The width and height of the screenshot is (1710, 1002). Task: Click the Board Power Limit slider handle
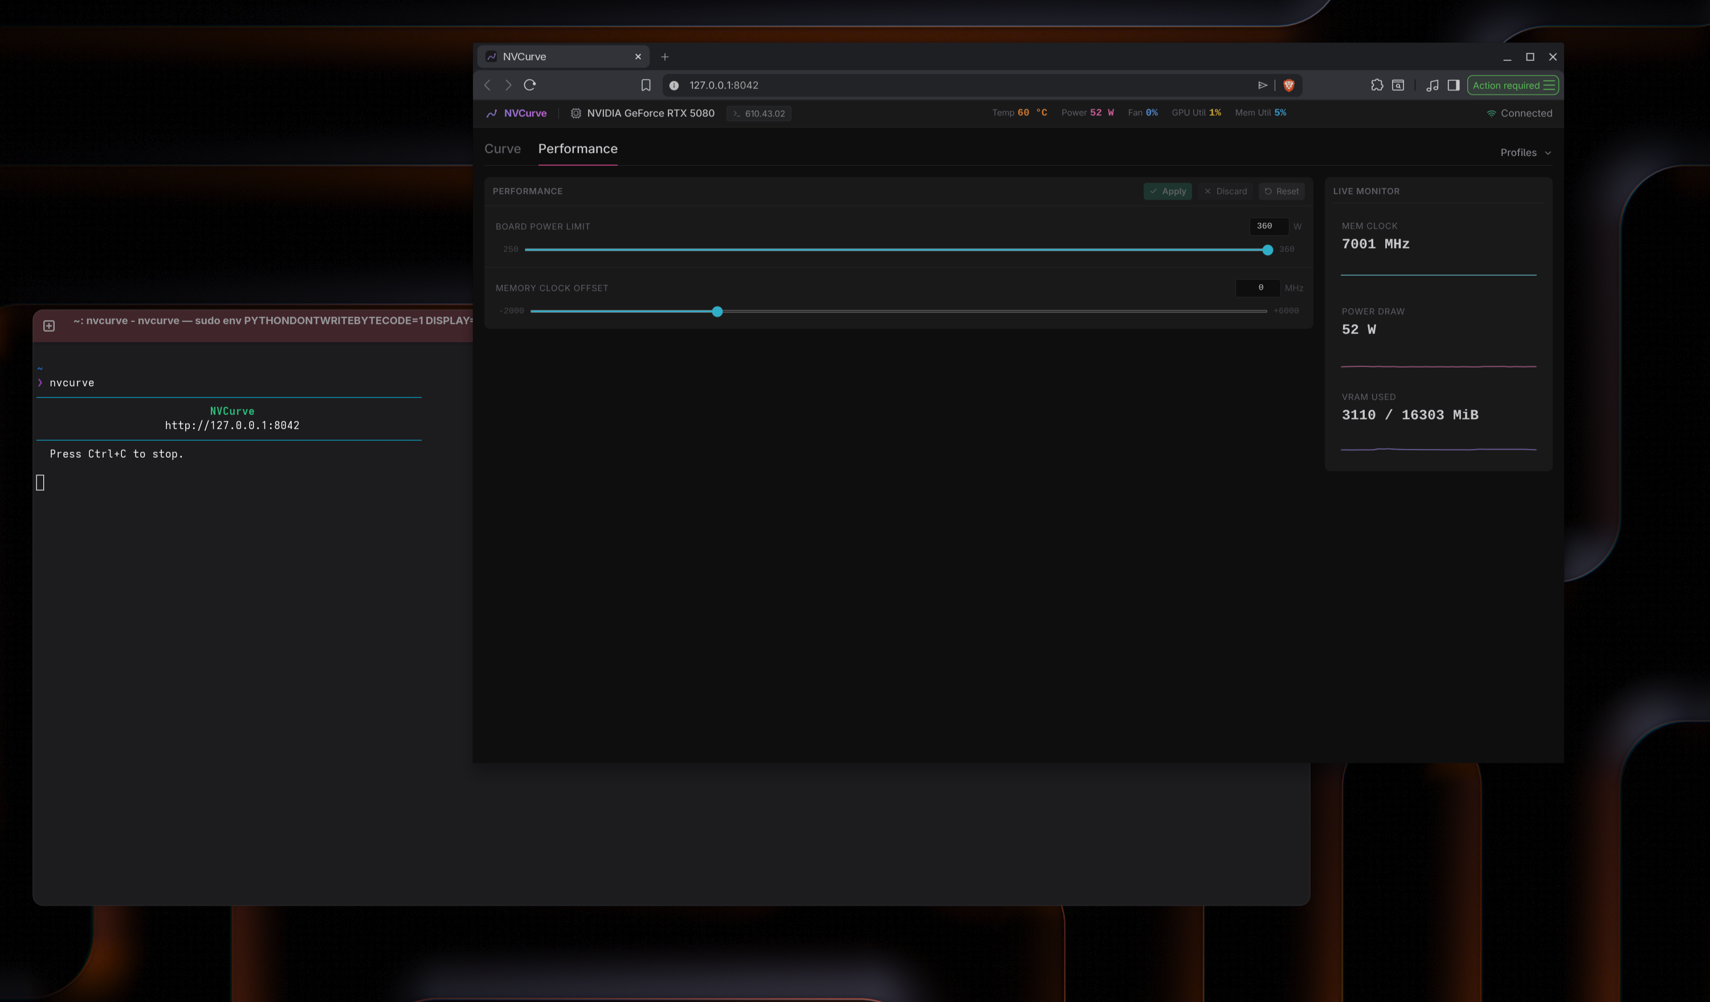[1268, 250]
